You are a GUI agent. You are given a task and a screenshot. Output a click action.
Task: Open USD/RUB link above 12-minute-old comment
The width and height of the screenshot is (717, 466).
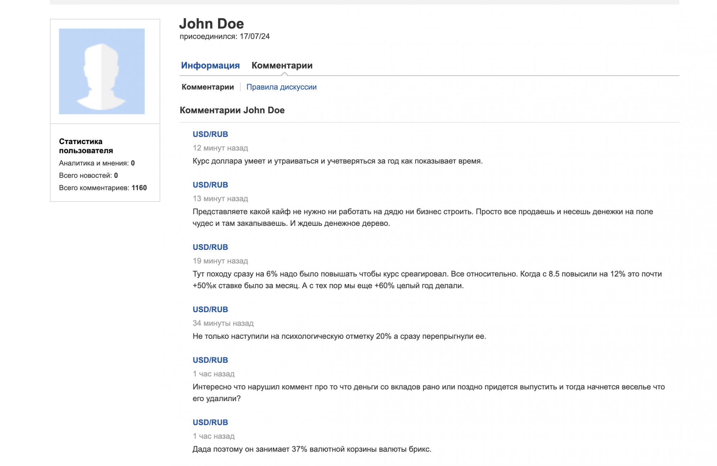point(210,134)
